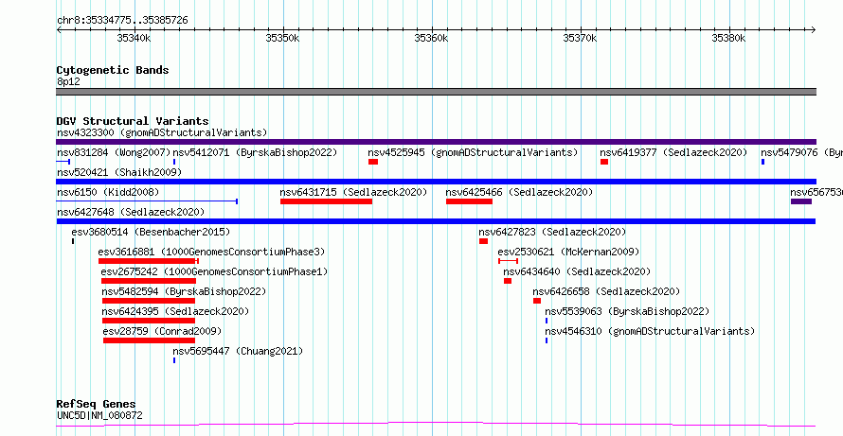Click the nsv6427648 (Sedlazeck2020) label

point(131,212)
